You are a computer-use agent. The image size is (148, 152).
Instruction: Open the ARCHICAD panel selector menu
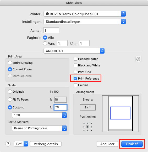74,51
